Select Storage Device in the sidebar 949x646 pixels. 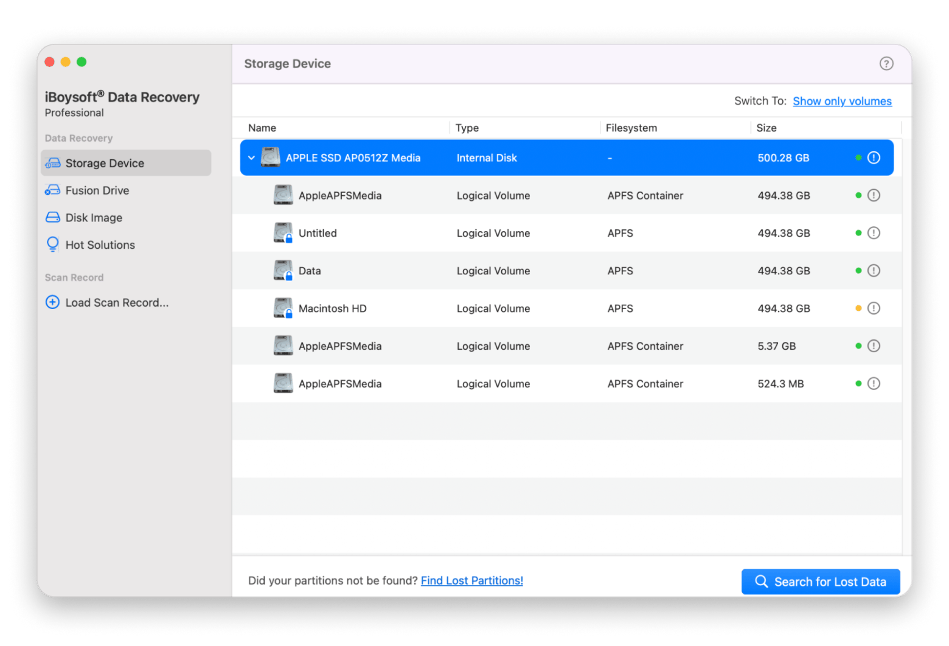[126, 163]
